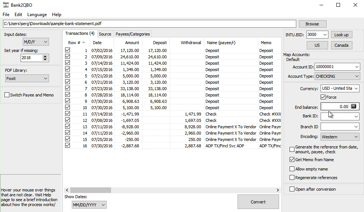This screenshot has width=364, height=212.
Task: Decrease the year with spinner down arrow
Action: click(45, 59)
